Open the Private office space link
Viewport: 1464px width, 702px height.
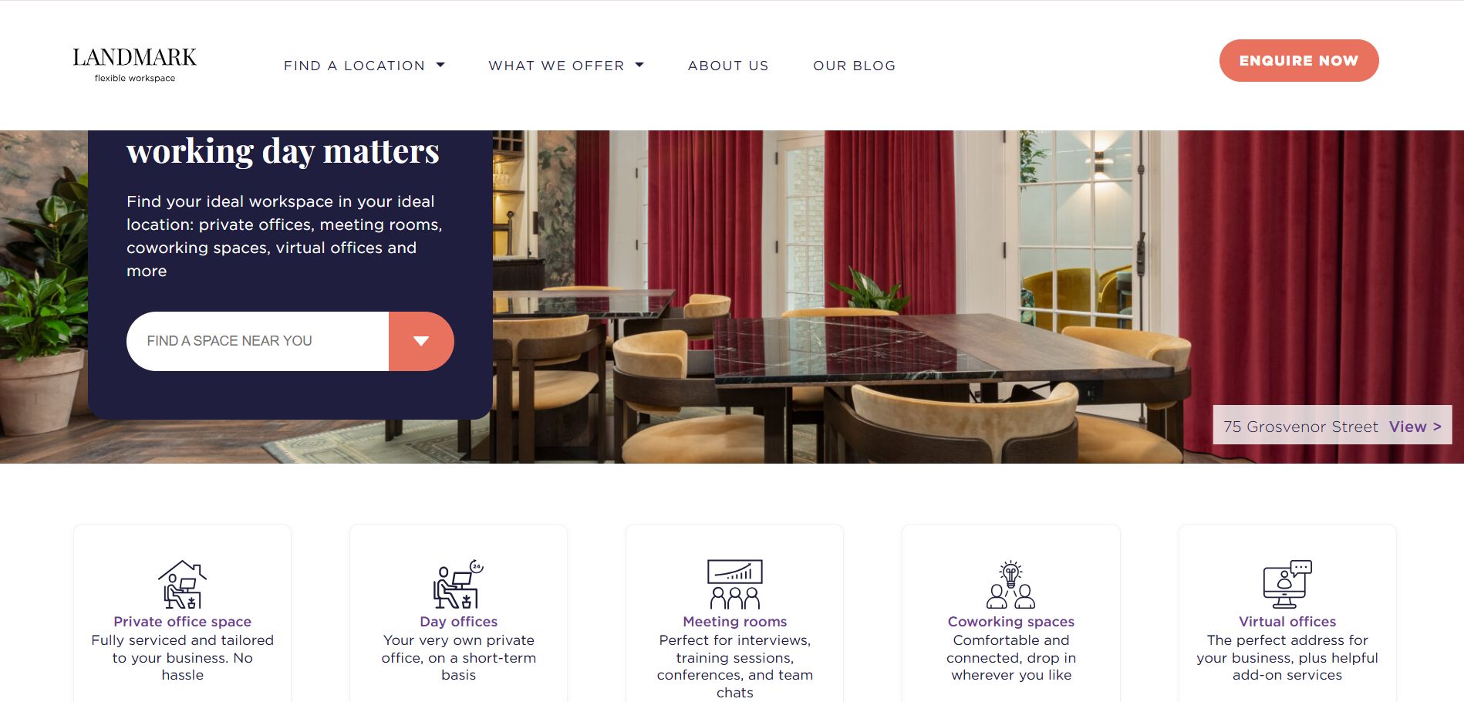click(x=183, y=622)
